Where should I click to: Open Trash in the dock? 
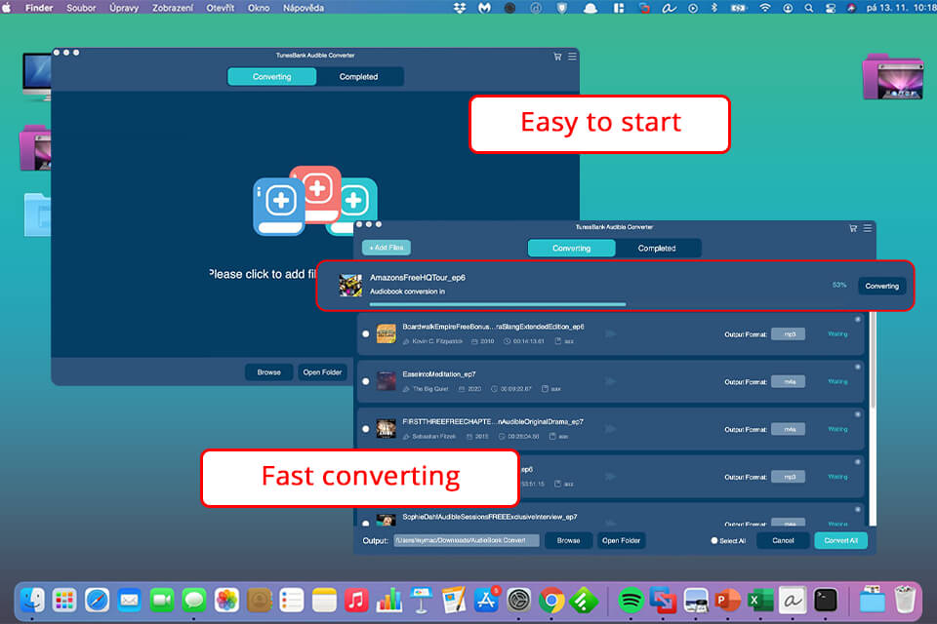tap(905, 599)
